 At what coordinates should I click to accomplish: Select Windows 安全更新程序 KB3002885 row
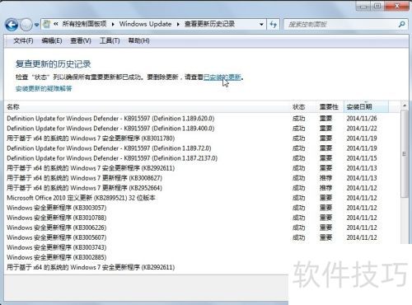[x=147, y=257]
